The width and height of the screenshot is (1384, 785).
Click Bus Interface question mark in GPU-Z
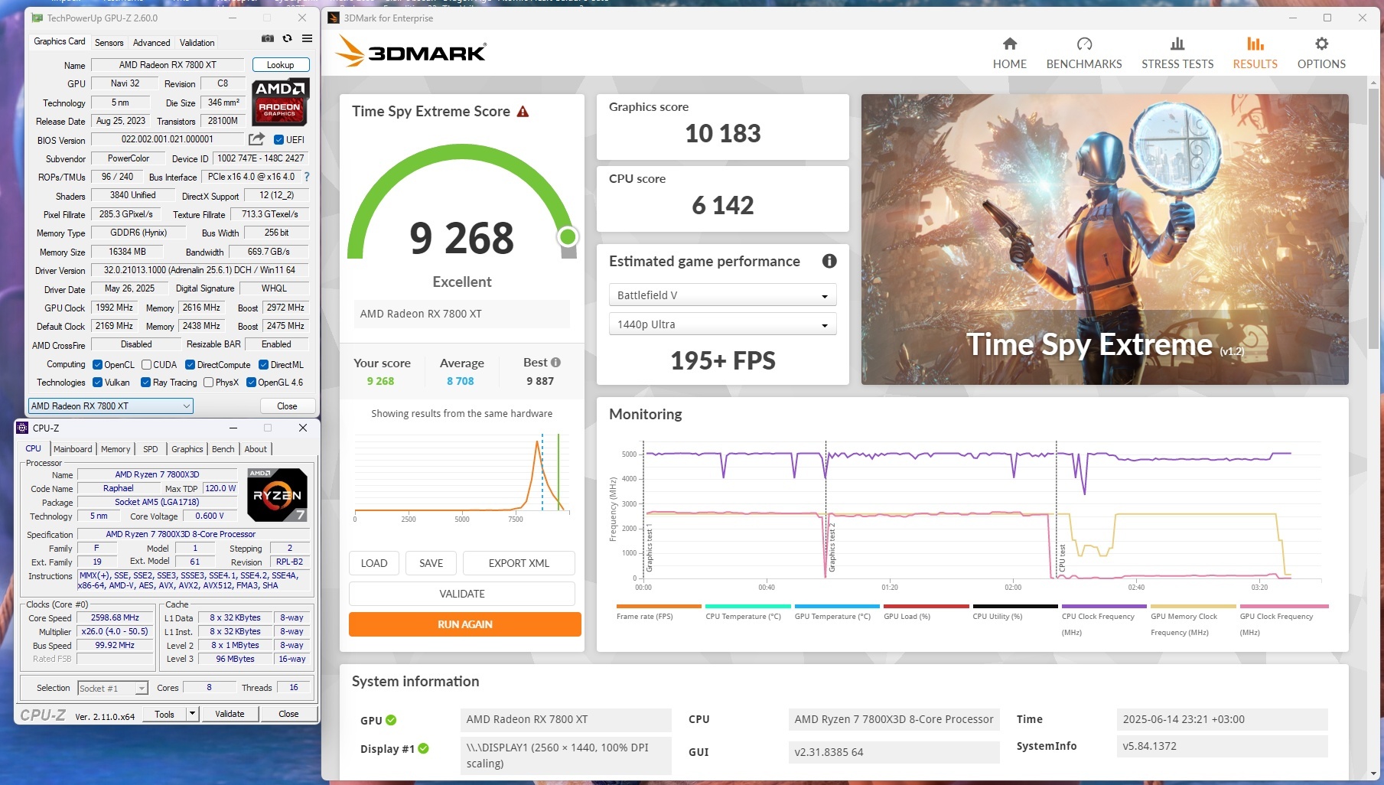307,177
